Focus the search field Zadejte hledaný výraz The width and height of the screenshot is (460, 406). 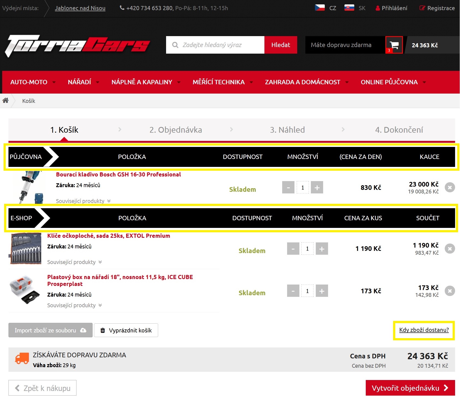(x=215, y=45)
